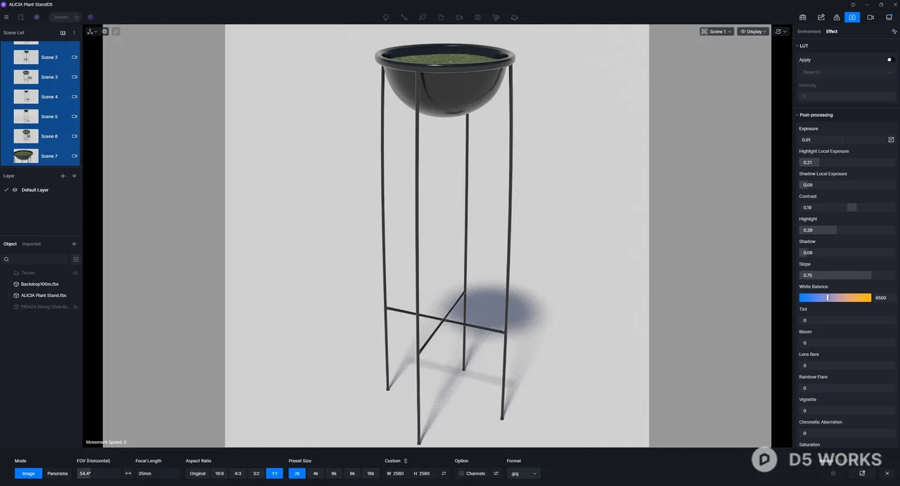Switch to the Effect tab

tap(832, 32)
